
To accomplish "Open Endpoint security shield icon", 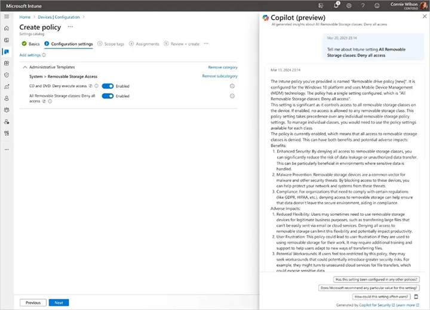I will pyautogui.click(x=7, y=75).
